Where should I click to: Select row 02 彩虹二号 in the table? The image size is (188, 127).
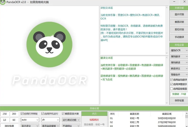147,122
